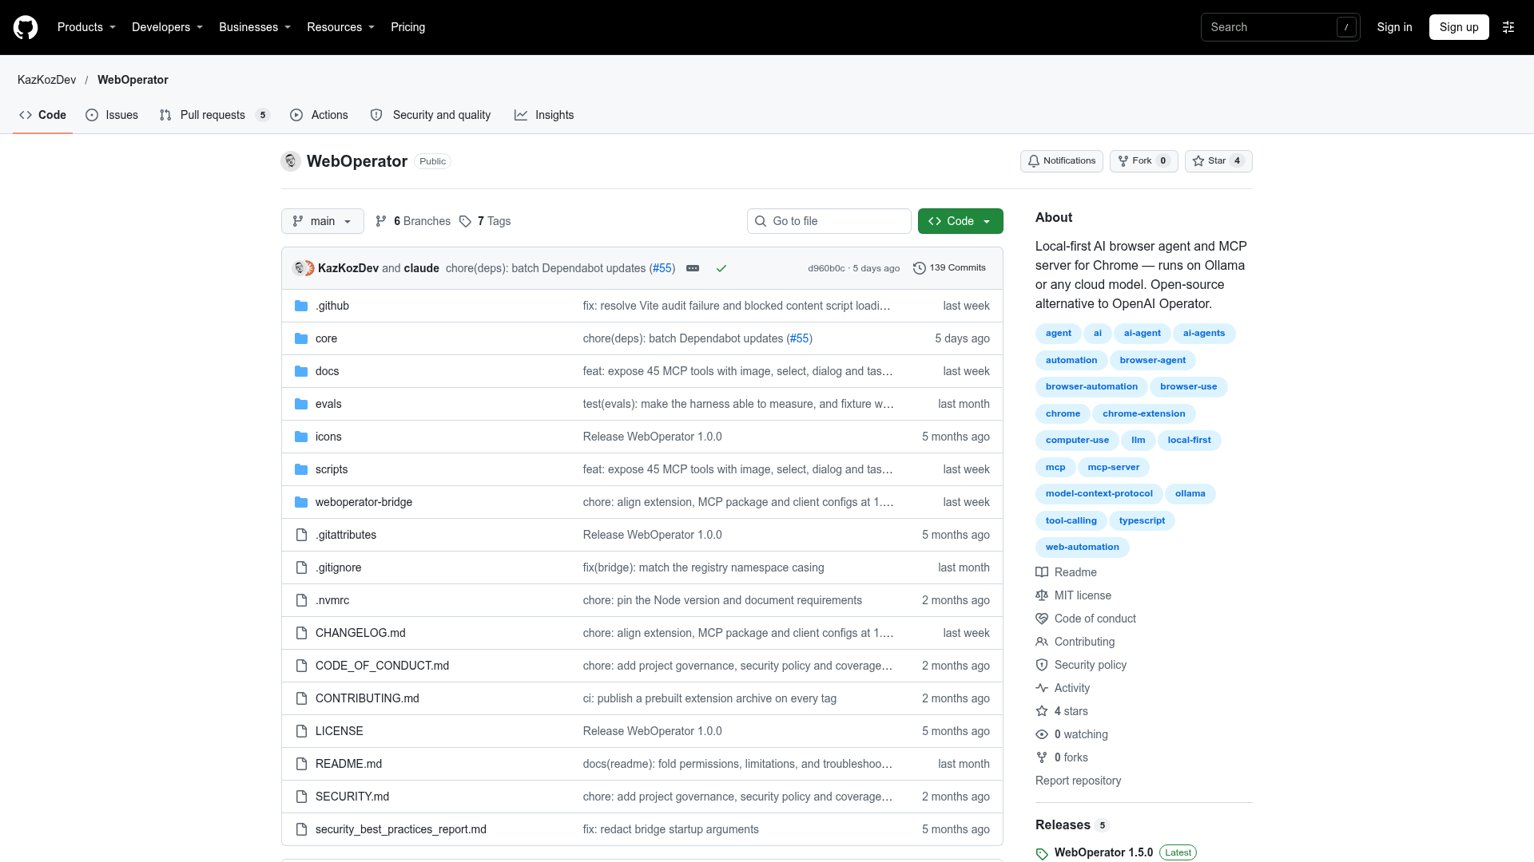The width and height of the screenshot is (1534, 862).
Task: Click the green checkmark commit status icon
Action: click(x=721, y=268)
